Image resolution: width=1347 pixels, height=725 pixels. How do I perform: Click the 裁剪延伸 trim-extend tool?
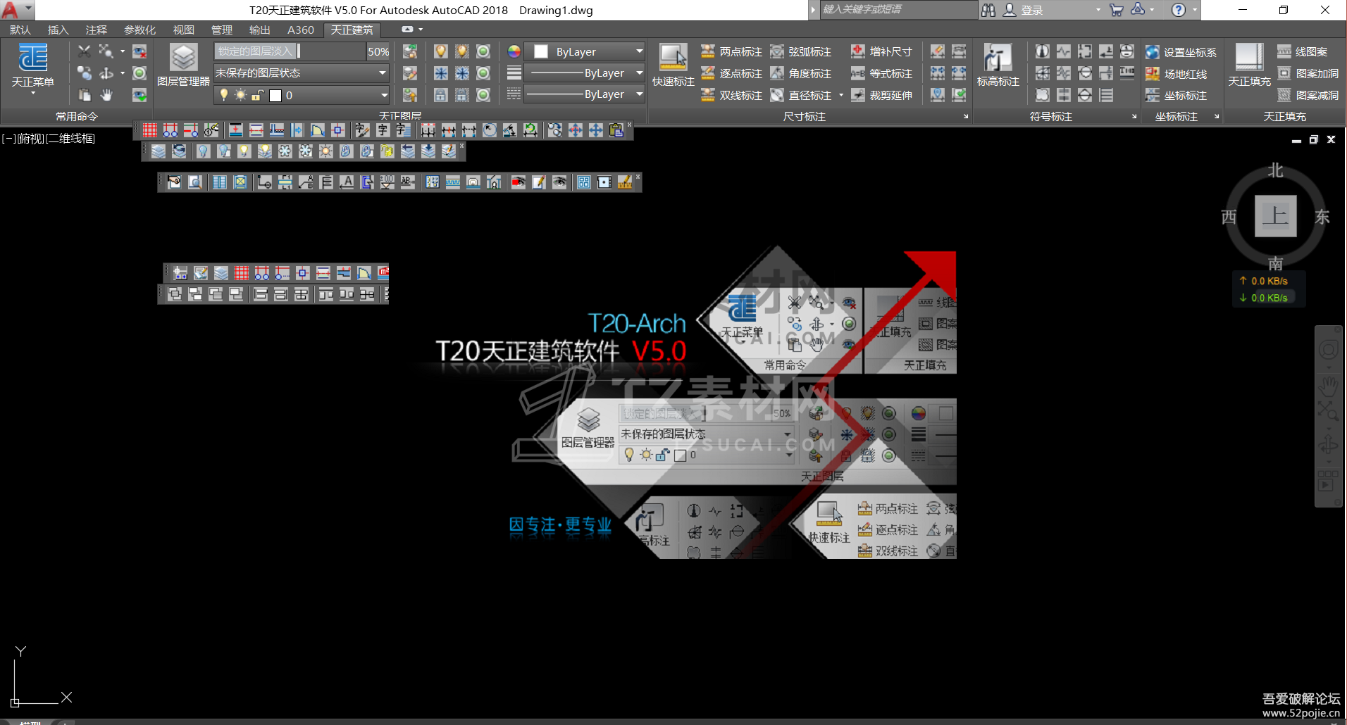(x=881, y=95)
